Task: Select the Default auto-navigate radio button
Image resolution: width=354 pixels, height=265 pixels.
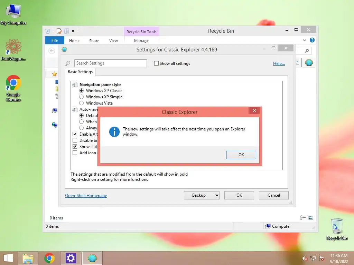Action: pos(81,115)
